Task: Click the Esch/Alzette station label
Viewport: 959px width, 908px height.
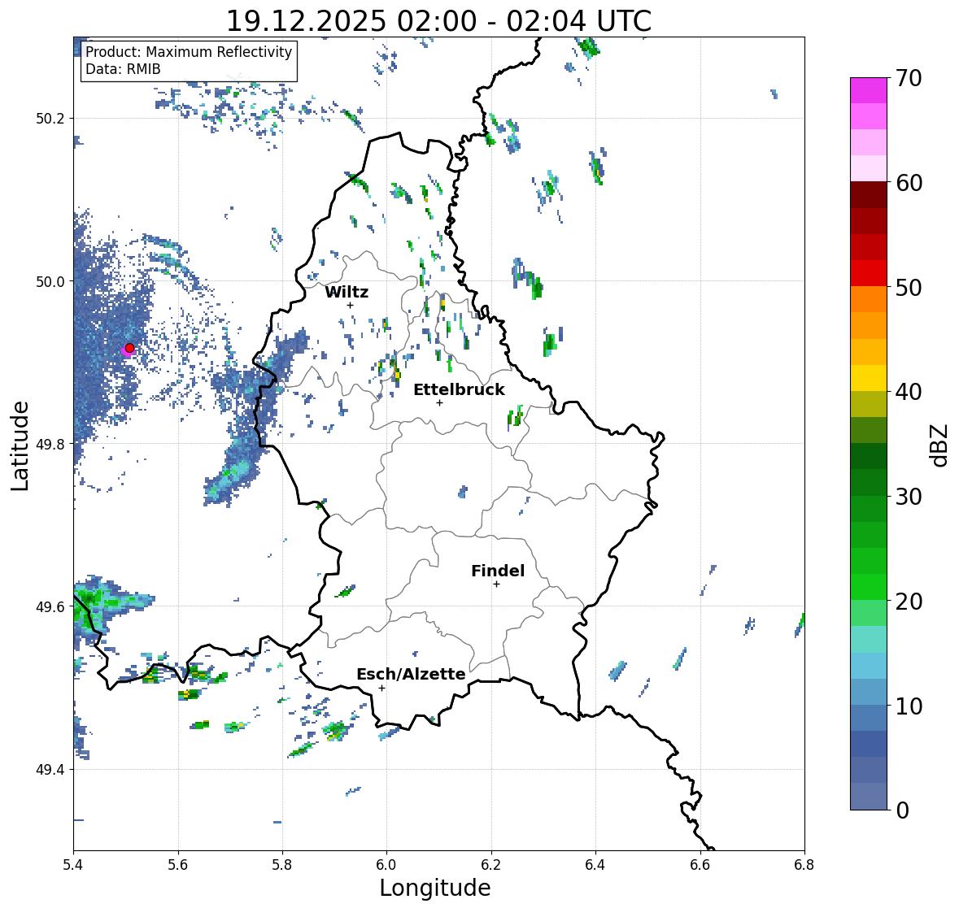Action: (411, 674)
